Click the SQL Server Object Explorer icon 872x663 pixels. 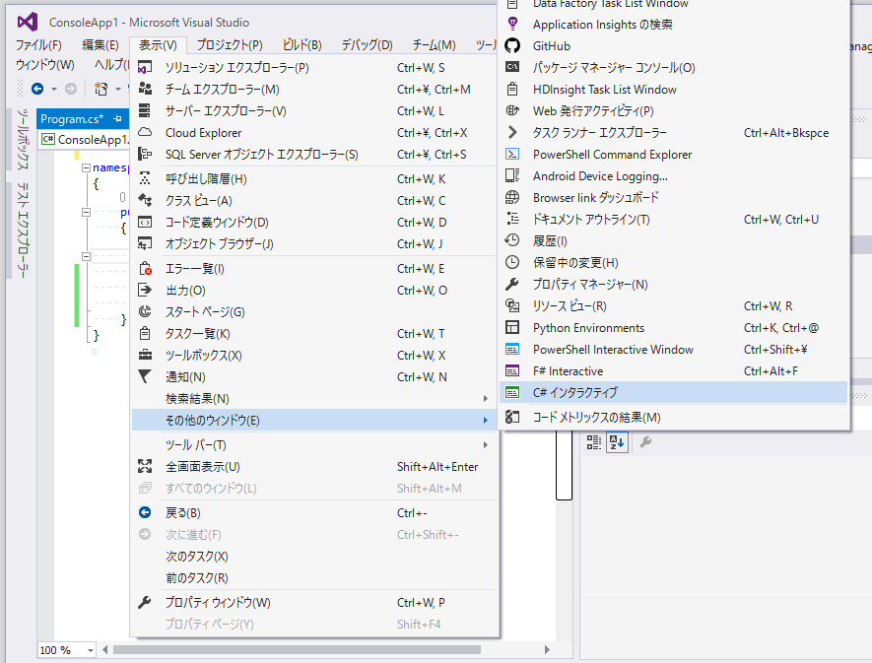(x=145, y=154)
